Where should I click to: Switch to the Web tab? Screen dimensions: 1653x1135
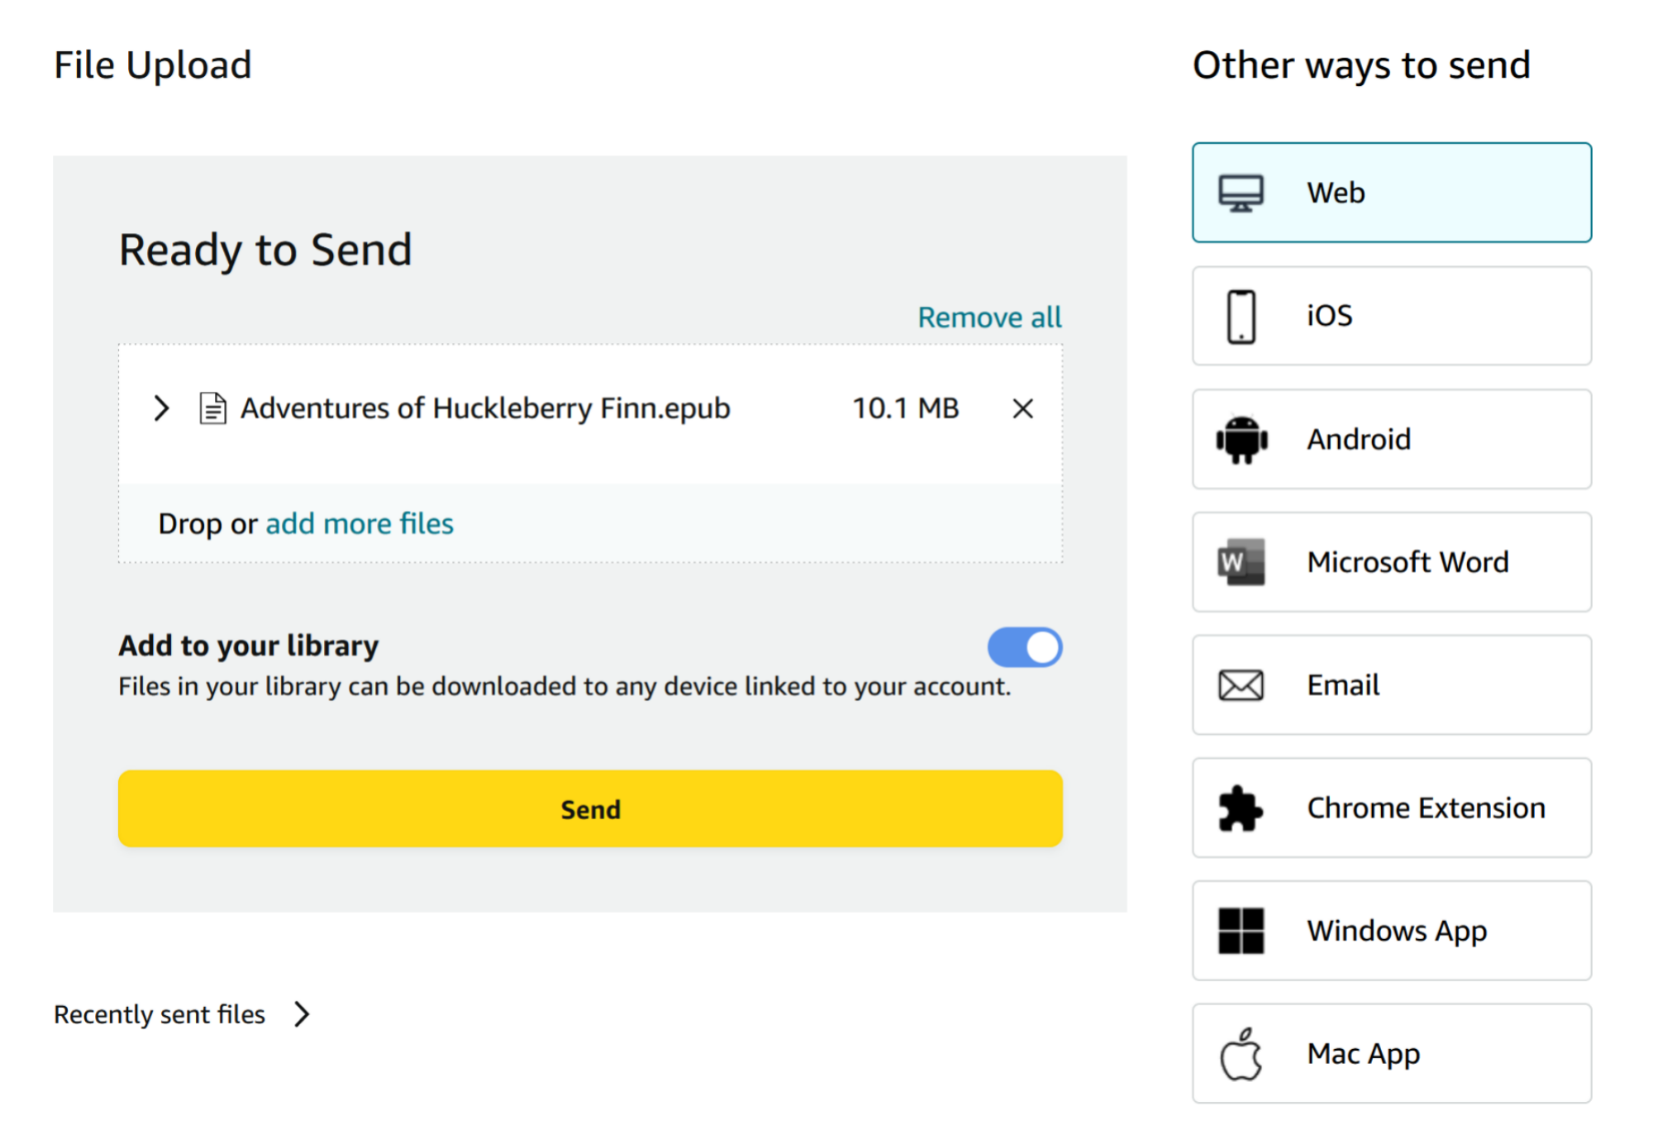[x=1391, y=192]
